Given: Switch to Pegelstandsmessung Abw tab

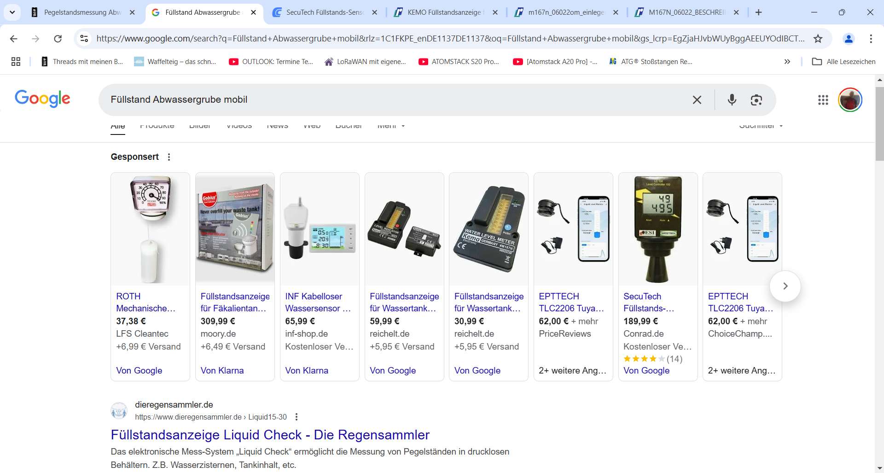Looking at the screenshot, I should pyautogui.click(x=82, y=12).
